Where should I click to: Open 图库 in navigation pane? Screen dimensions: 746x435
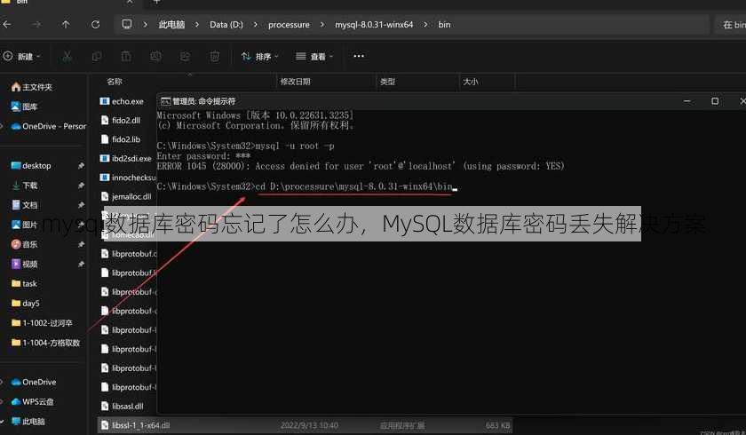[x=24, y=107]
